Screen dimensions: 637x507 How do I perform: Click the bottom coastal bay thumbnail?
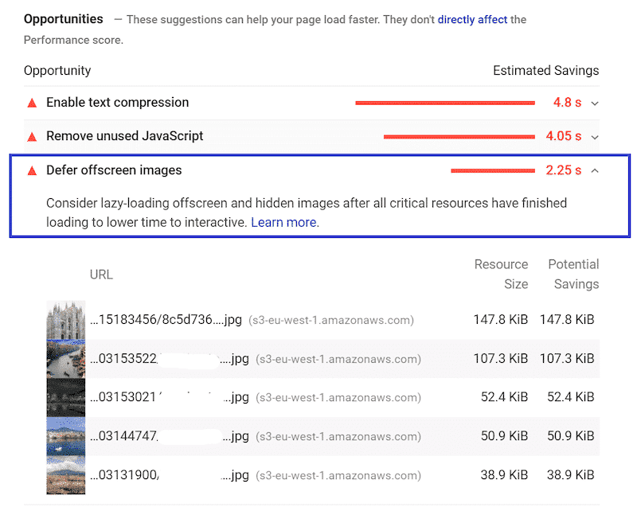(66, 474)
